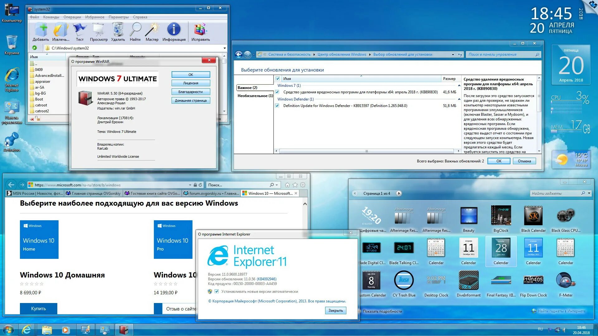Open the KB4092946 link in IE dialog
The height and width of the screenshot is (336, 598).
click(x=266, y=279)
